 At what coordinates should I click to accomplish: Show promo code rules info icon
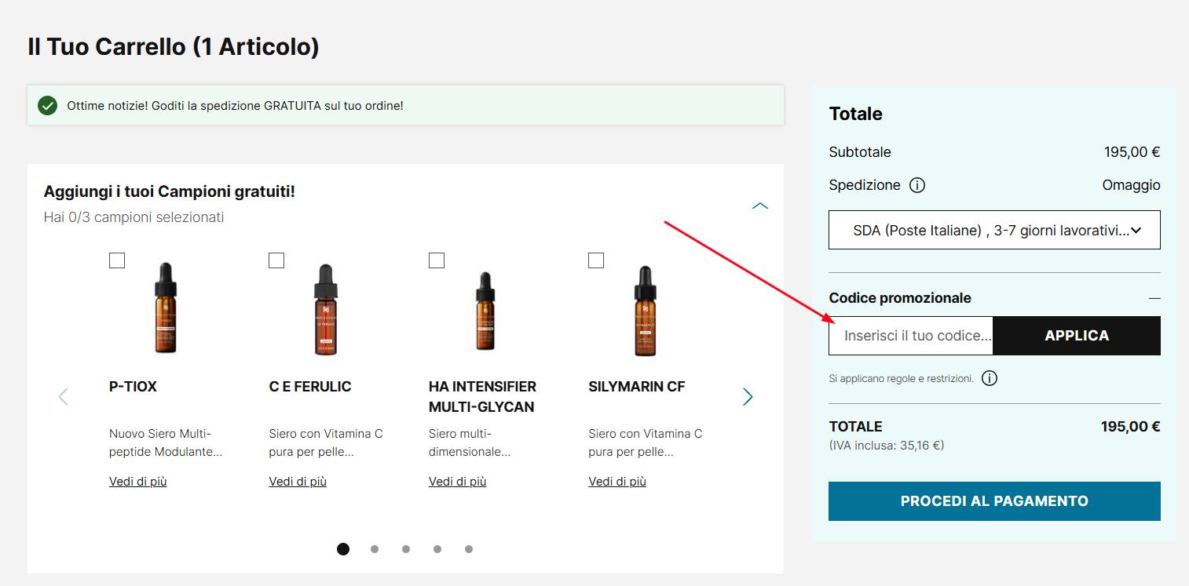coord(990,378)
